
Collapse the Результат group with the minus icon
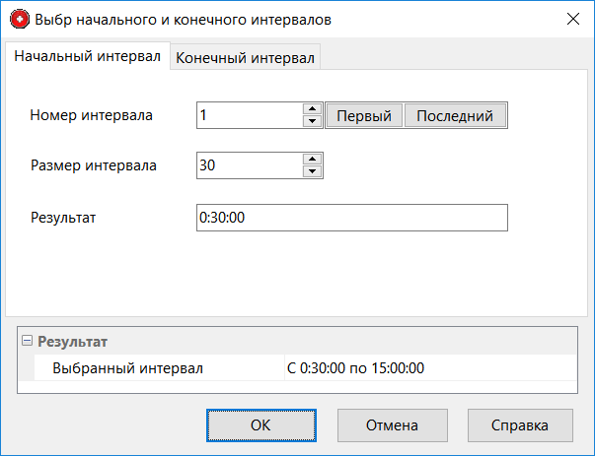pos(27,342)
